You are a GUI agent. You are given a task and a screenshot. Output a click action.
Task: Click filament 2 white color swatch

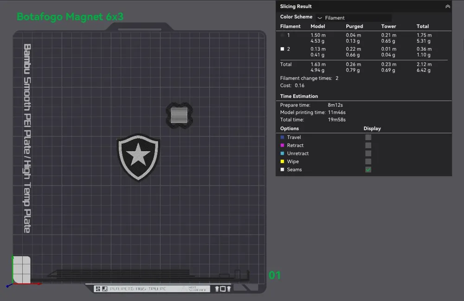[x=282, y=49]
